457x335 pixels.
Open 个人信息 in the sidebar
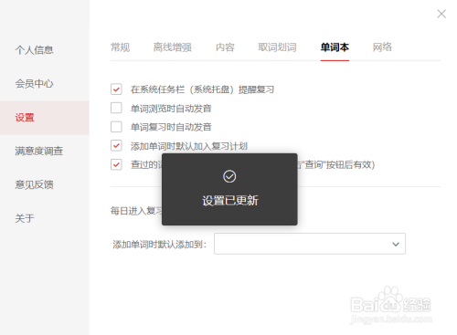(x=34, y=50)
